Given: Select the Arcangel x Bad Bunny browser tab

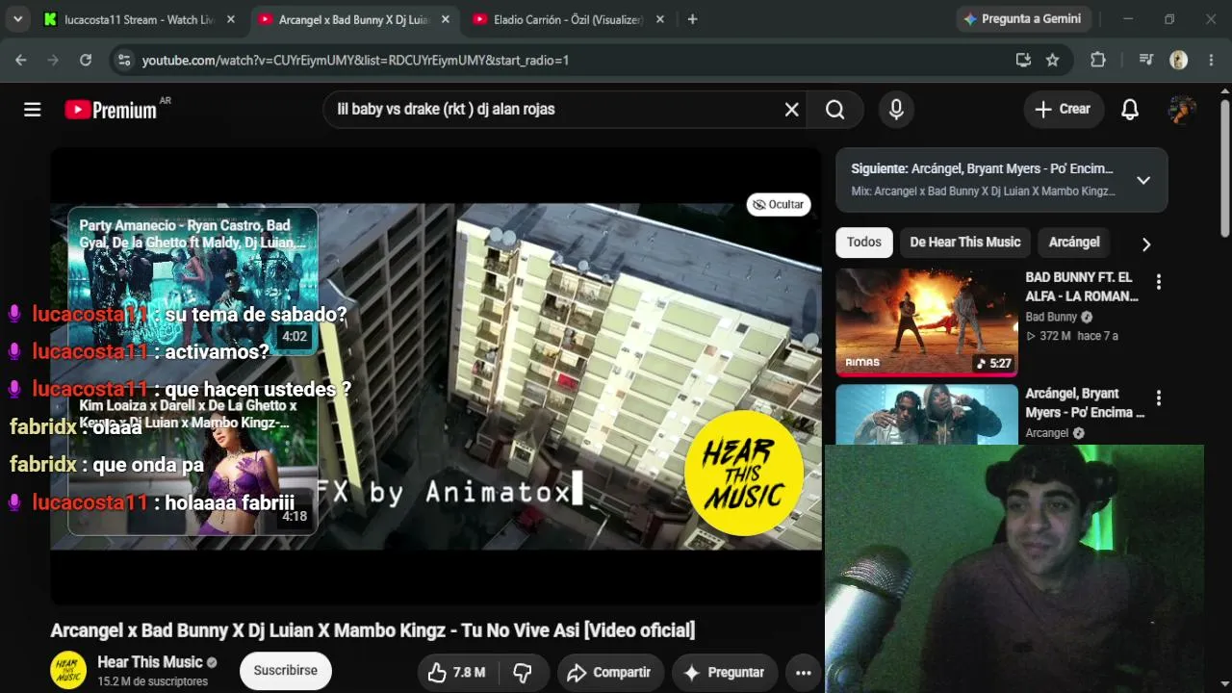Looking at the screenshot, I should click(x=353, y=19).
